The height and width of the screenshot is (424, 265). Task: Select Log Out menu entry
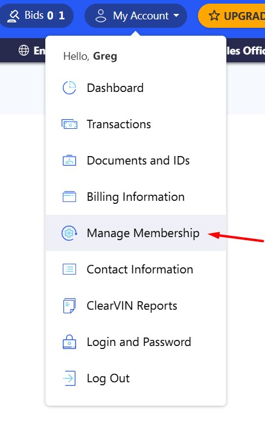[136, 378]
